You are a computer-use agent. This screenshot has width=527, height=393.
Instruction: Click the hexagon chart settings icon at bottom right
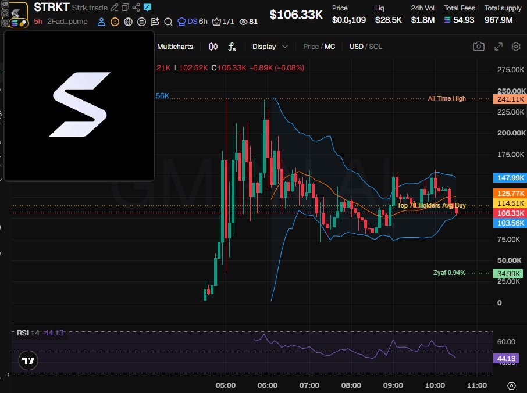511,385
